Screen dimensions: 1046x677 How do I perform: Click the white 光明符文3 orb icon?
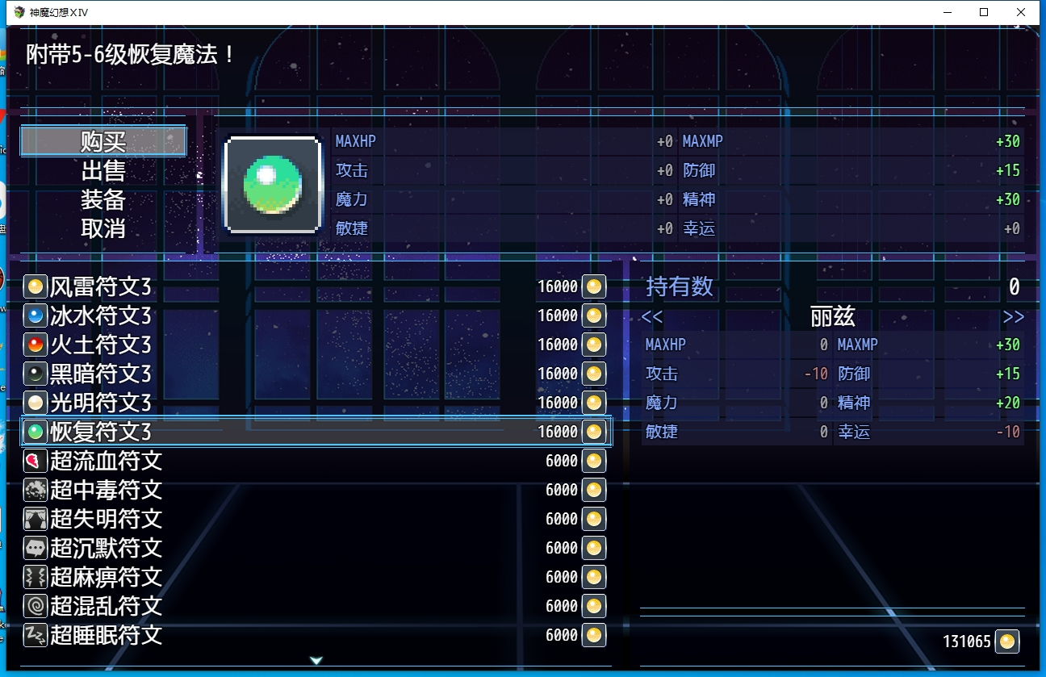(x=35, y=403)
